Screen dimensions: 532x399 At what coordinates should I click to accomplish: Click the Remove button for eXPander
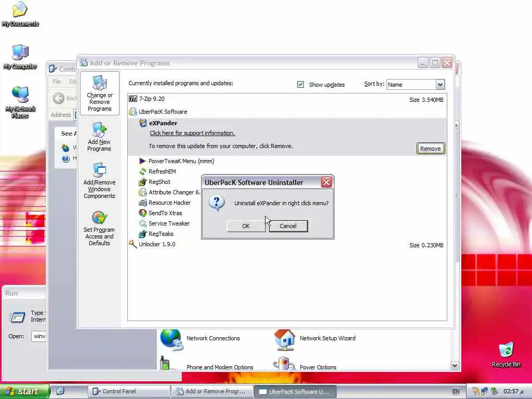[430, 149]
